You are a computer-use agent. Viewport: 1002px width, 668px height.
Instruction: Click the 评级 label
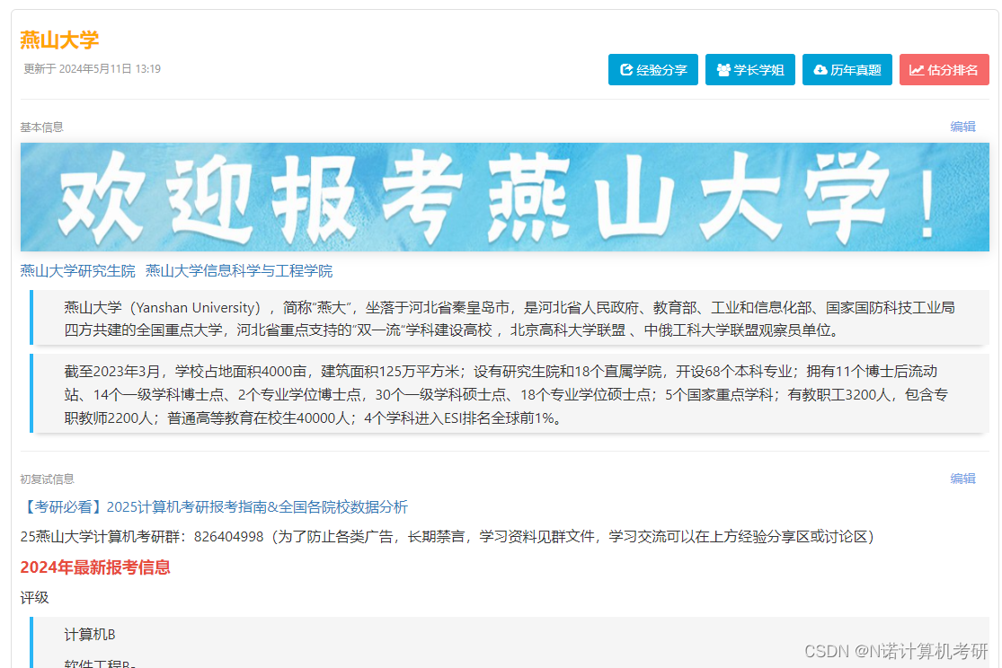click(34, 598)
